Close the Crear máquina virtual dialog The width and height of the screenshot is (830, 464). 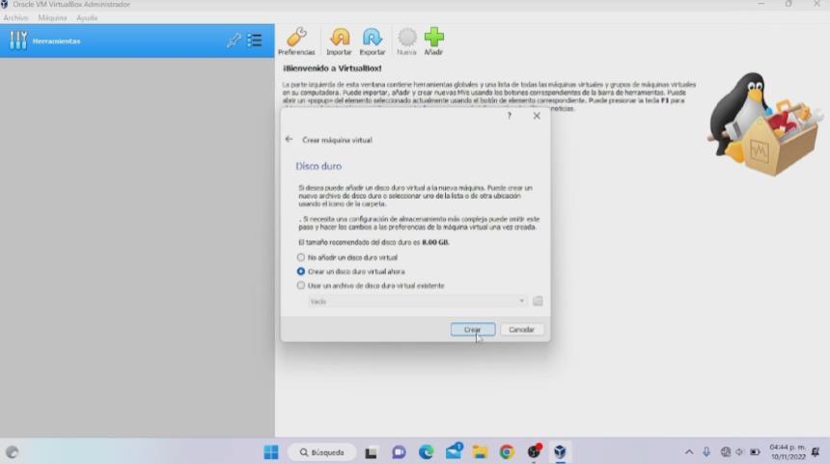click(537, 116)
